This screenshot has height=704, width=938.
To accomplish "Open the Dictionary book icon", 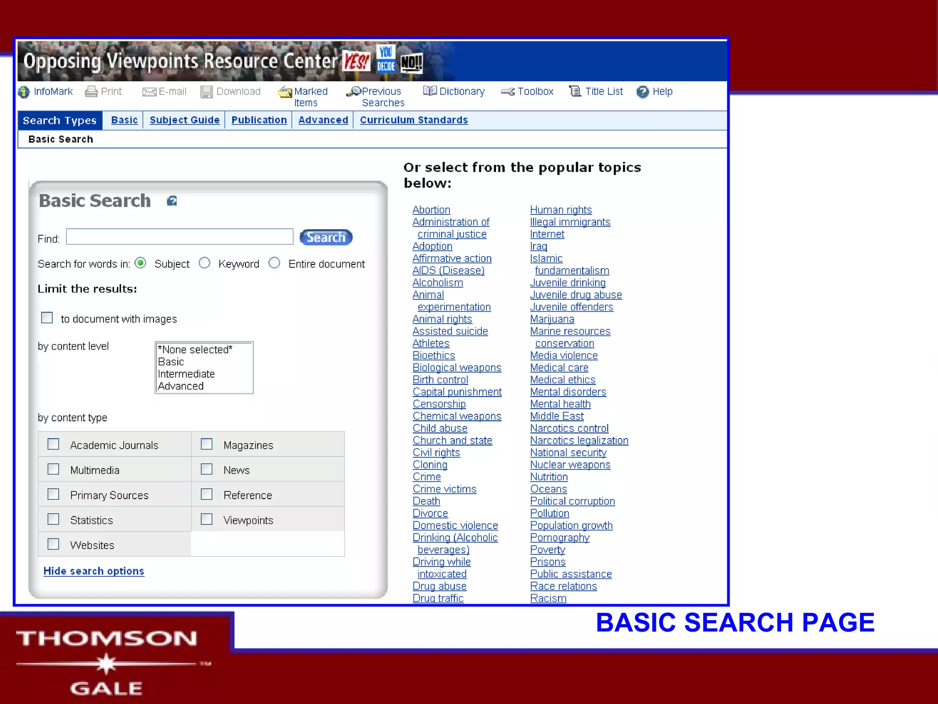I will [430, 91].
